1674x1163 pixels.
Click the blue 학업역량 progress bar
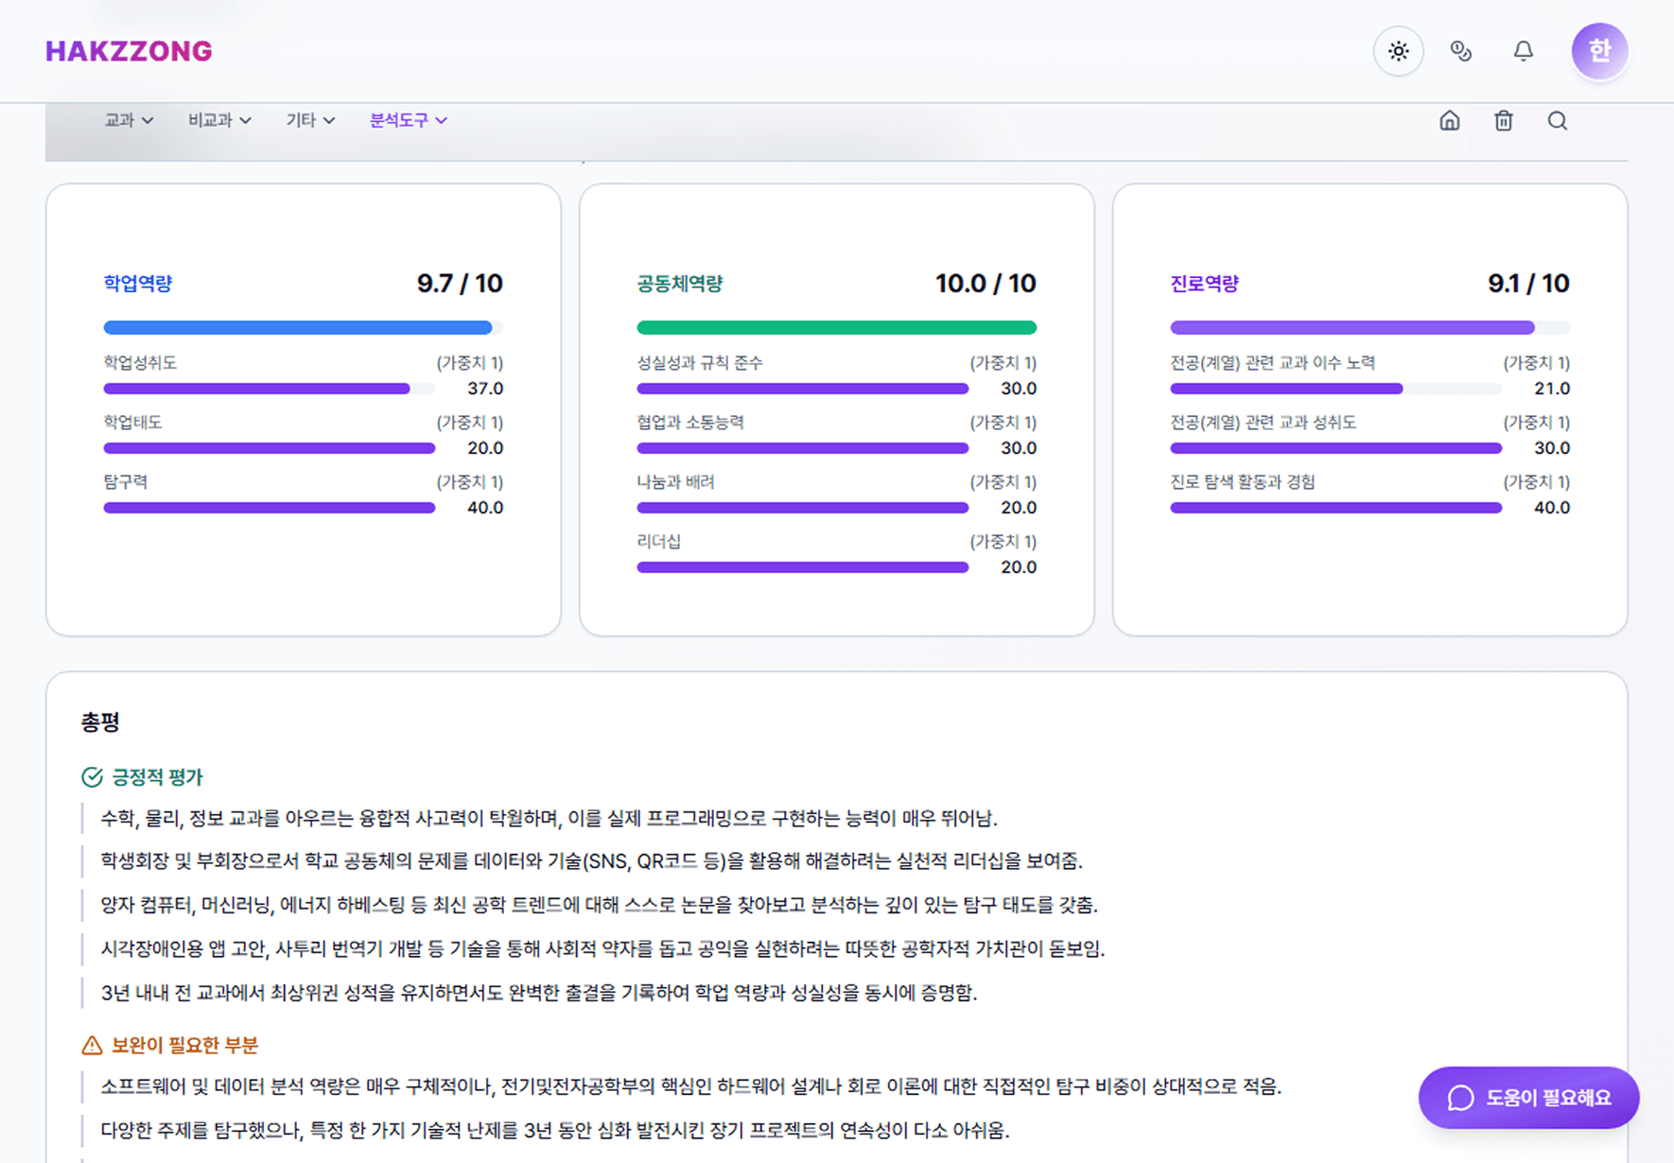pyautogui.click(x=303, y=328)
